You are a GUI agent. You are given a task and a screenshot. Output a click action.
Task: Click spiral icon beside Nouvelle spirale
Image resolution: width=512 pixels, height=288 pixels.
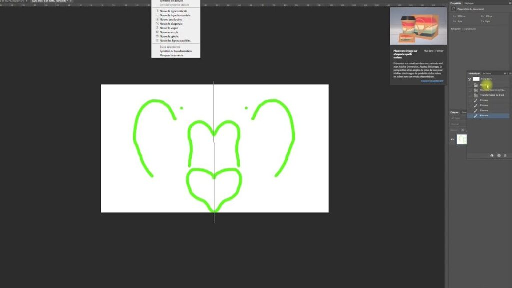(157, 36)
